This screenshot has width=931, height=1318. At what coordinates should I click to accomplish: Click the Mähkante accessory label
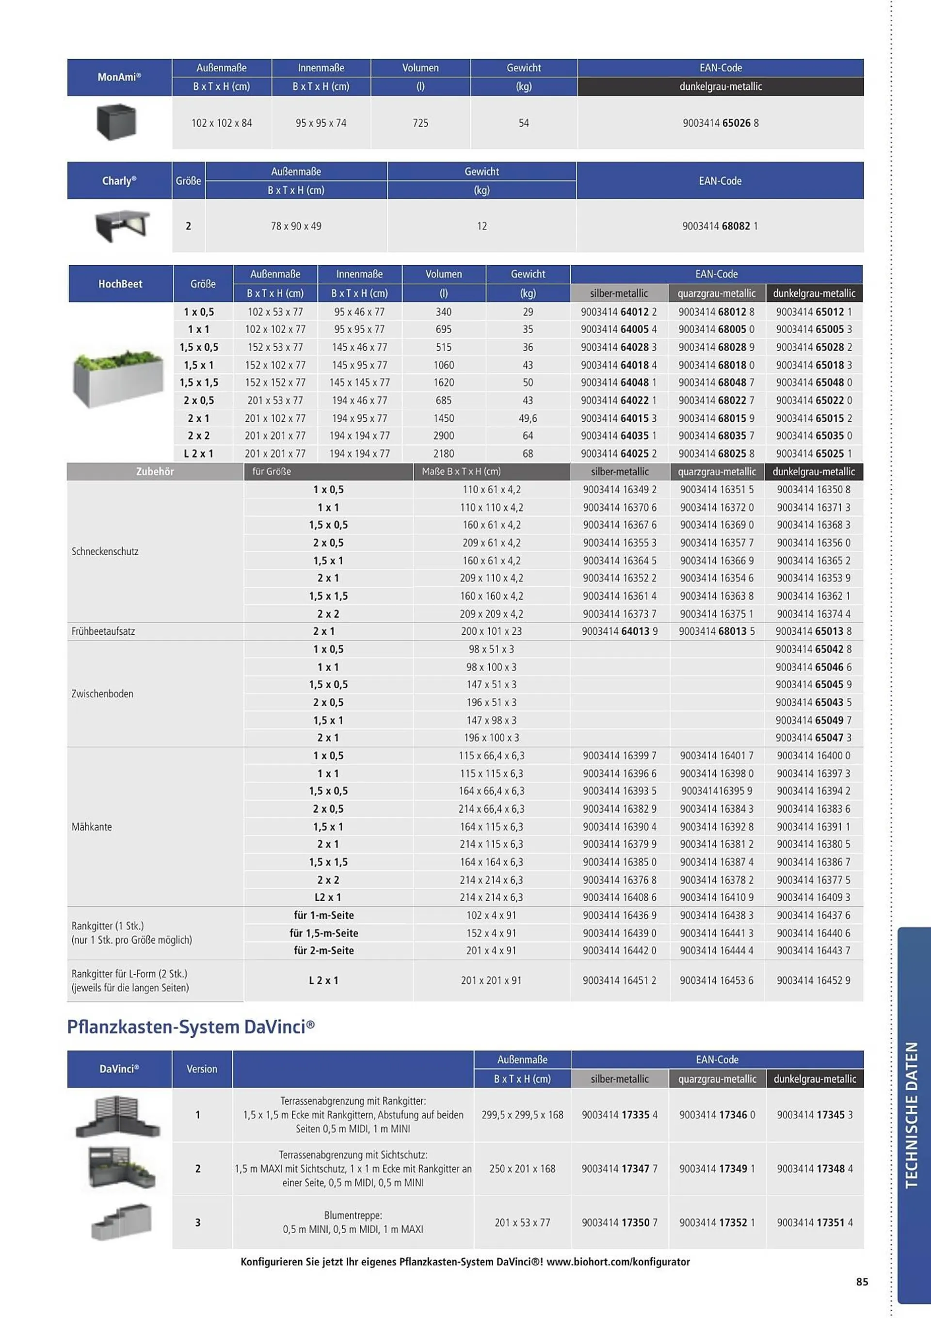pyautogui.click(x=92, y=827)
